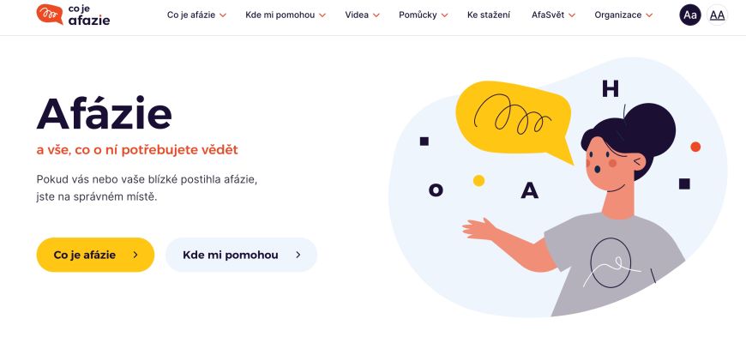Click the yellow Co je afázie button
This screenshot has width=746, height=355.
95,255
